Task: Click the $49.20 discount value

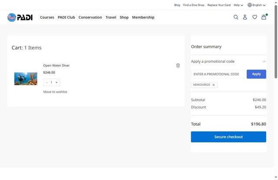Action: [260, 107]
